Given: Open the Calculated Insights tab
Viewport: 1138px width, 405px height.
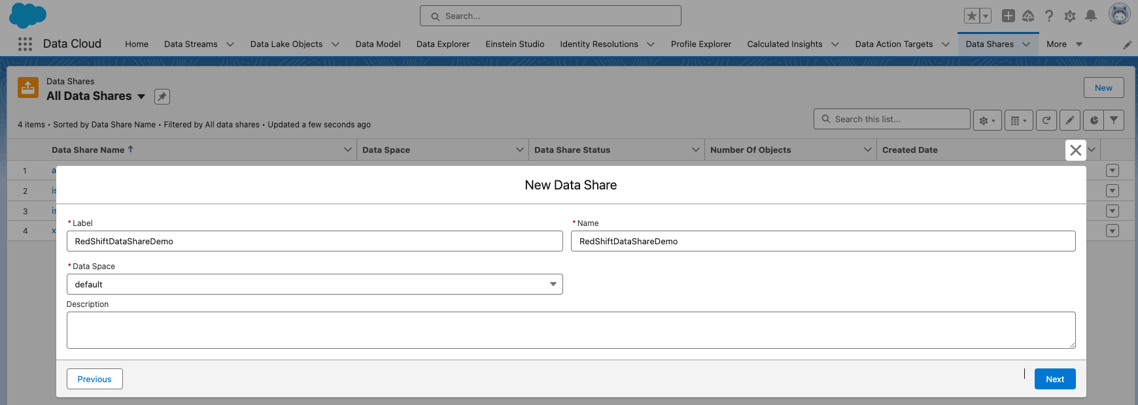Looking at the screenshot, I should pyautogui.click(x=785, y=44).
